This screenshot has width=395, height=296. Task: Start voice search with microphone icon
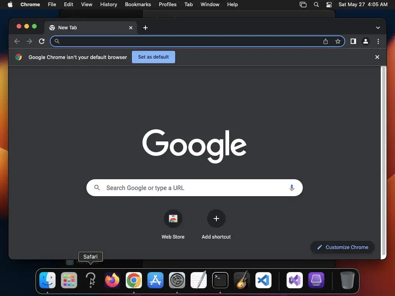coord(292,188)
